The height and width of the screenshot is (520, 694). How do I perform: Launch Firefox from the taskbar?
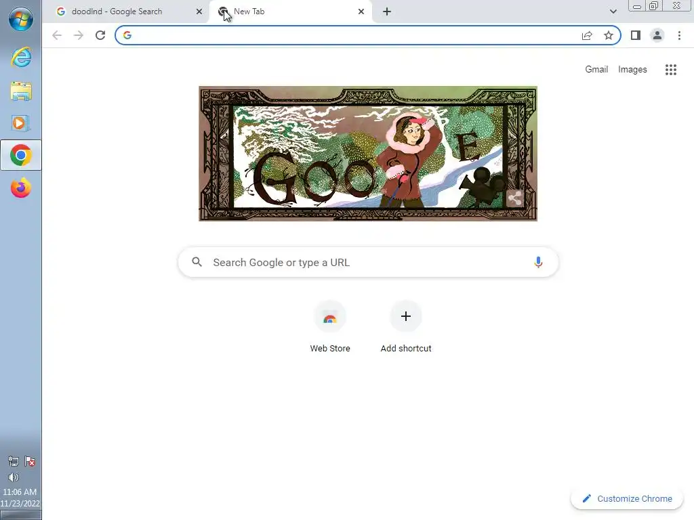pyautogui.click(x=21, y=188)
